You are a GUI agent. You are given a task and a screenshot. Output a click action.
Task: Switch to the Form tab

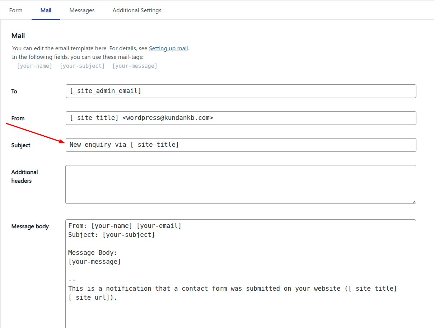point(15,10)
